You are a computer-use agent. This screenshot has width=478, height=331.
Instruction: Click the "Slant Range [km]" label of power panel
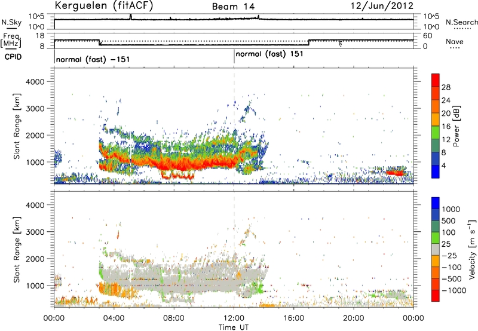[x=17, y=126]
